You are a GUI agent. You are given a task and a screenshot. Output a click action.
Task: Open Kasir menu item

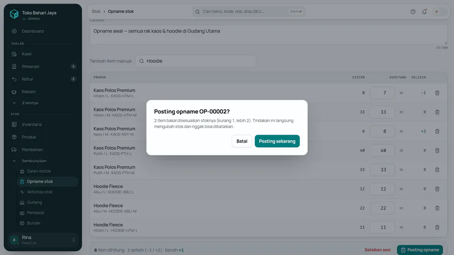coord(43,54)
